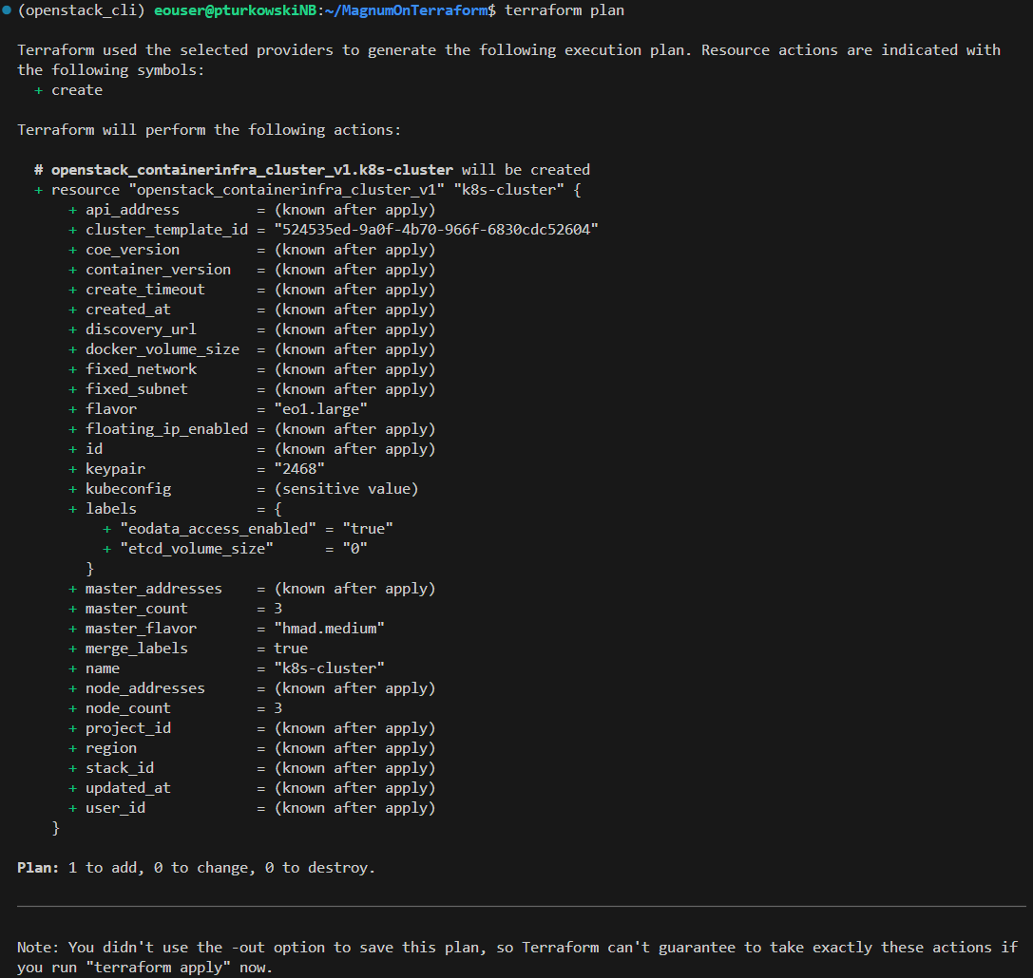Screen dimensions: 1033x978
Task: Click the "hmad.medium" master_flavor value
Action: coord(329,629)
